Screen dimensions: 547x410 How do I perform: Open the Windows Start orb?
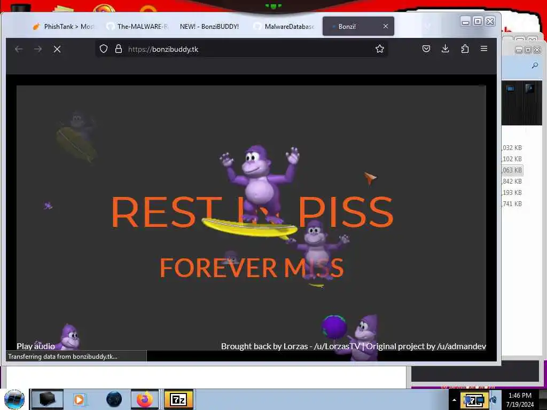coord(14,399)
